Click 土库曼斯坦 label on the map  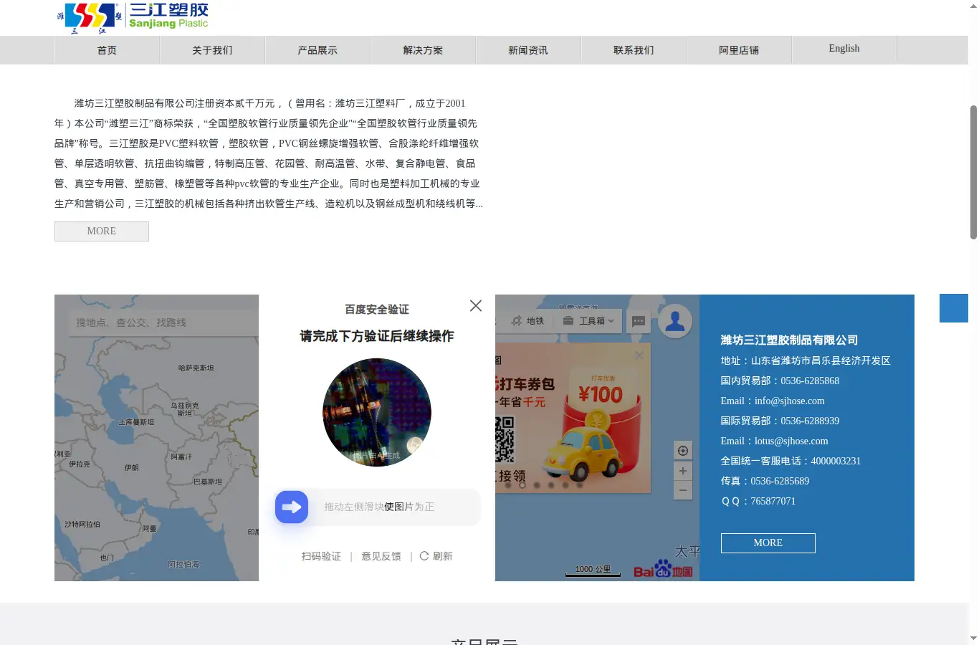coord(136,423)
